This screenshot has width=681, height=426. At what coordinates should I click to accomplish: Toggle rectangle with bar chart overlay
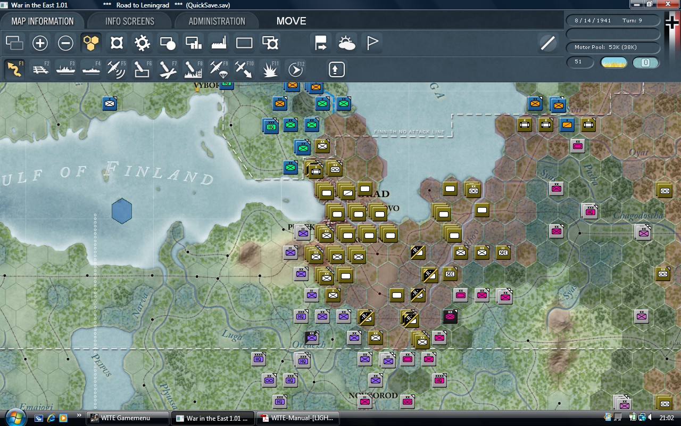pyautogui.click(x=193, y=43)
